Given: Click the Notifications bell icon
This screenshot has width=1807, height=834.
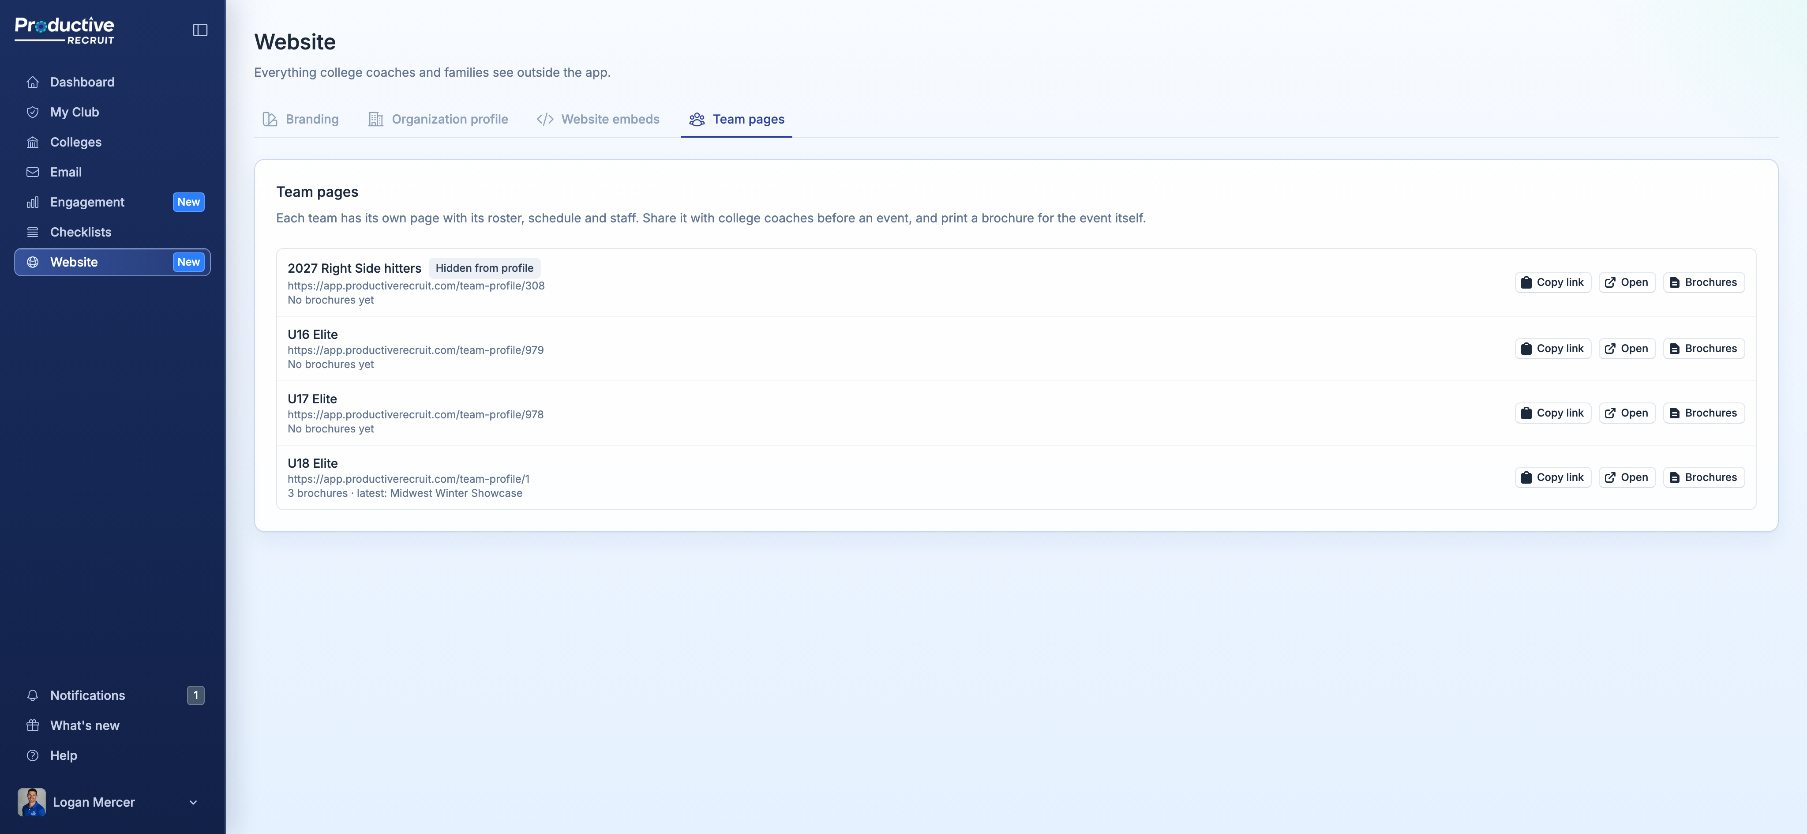Looking at the screenshot, I should (x=32, y=695).
